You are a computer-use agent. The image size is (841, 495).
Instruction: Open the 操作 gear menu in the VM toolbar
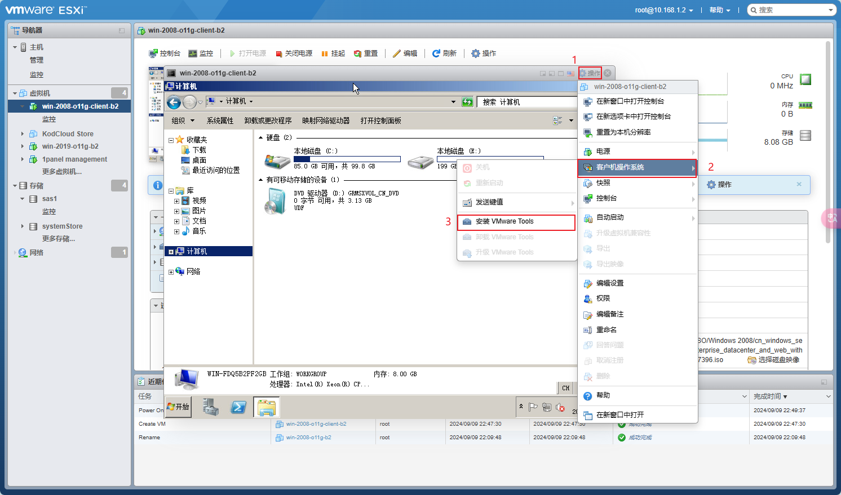[484, 53]
